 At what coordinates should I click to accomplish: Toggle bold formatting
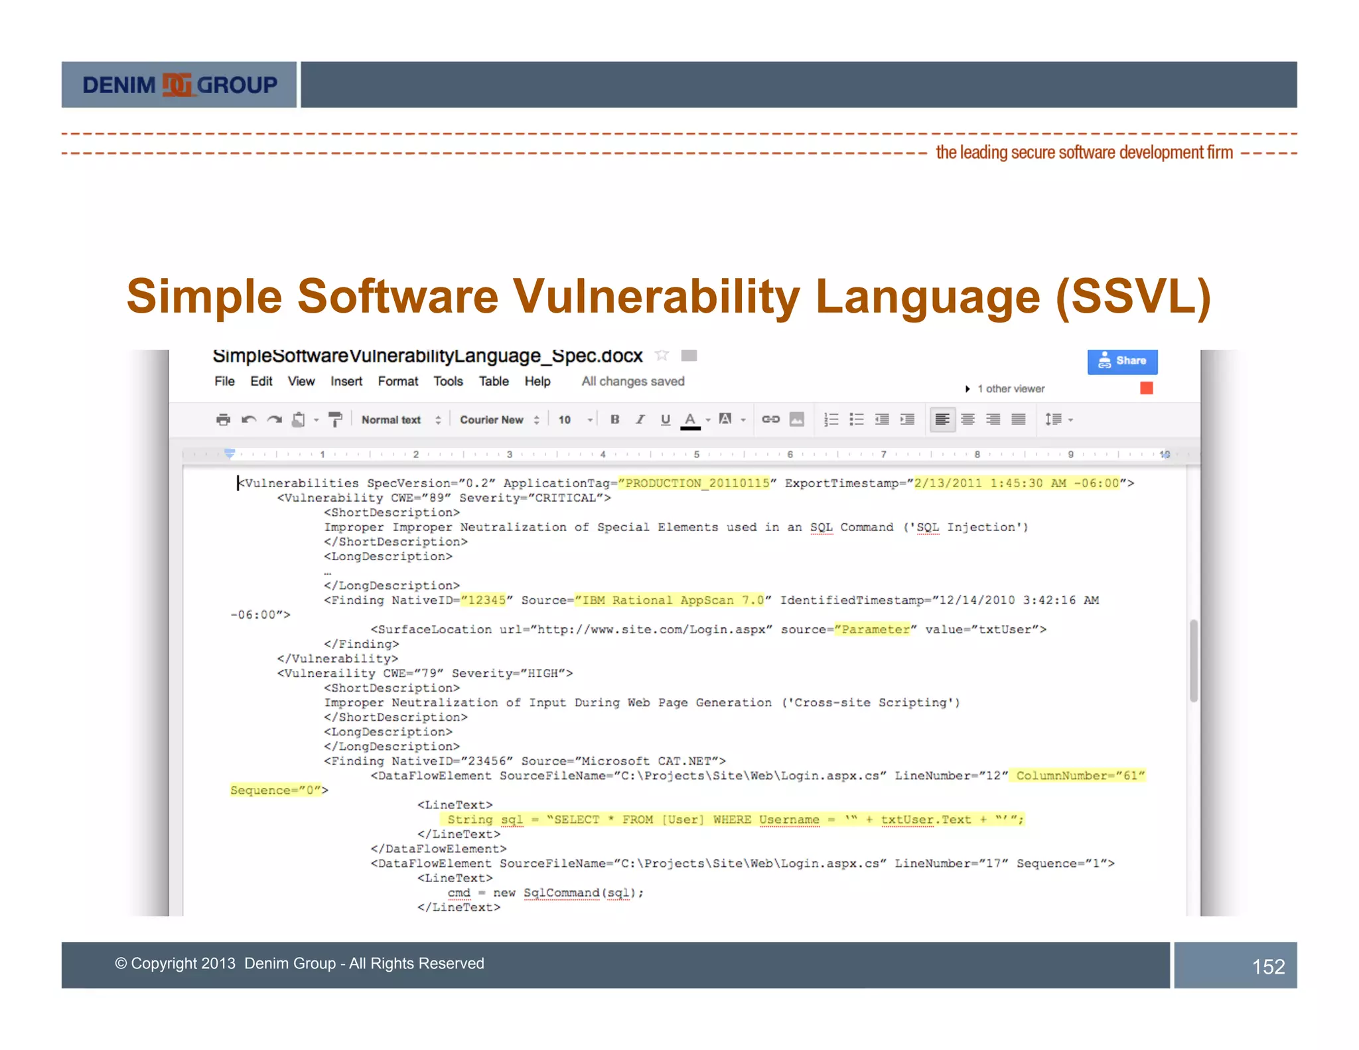pos(614,419)
